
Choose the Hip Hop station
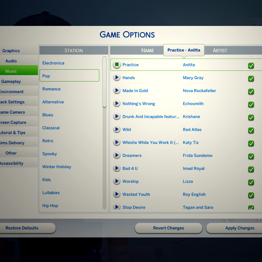(x=69, y=205)
